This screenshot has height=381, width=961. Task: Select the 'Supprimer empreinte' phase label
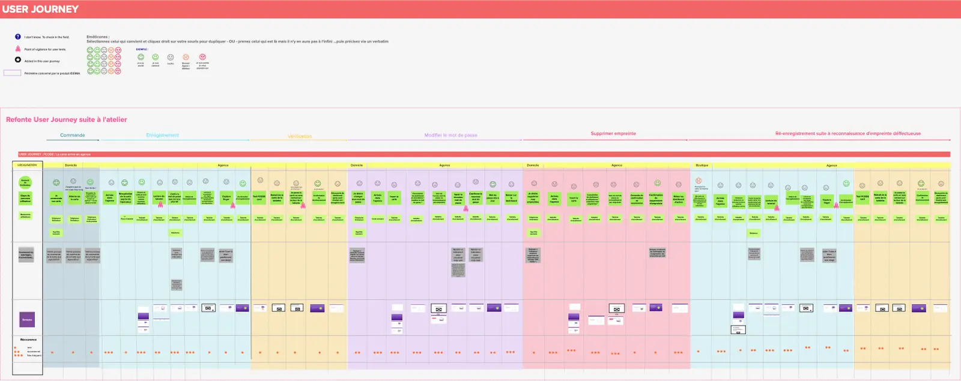click(613, 133)
